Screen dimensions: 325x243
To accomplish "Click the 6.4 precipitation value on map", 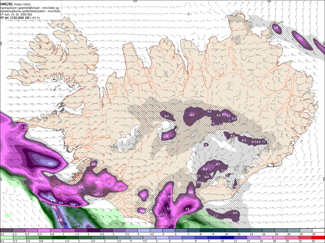I will pyautogui.click(x=53, y=200).
